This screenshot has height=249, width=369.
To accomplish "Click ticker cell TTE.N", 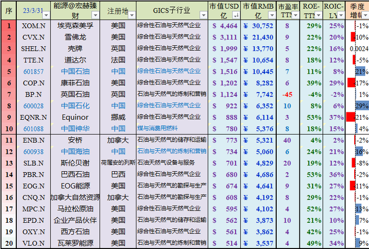I will (x=33, y=60).
